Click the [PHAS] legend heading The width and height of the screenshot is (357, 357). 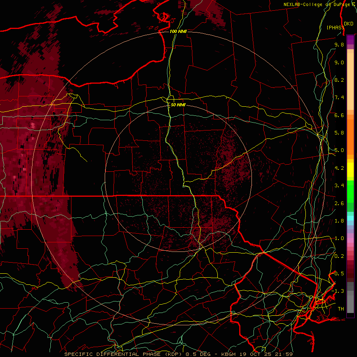click(x=335, y=27)
